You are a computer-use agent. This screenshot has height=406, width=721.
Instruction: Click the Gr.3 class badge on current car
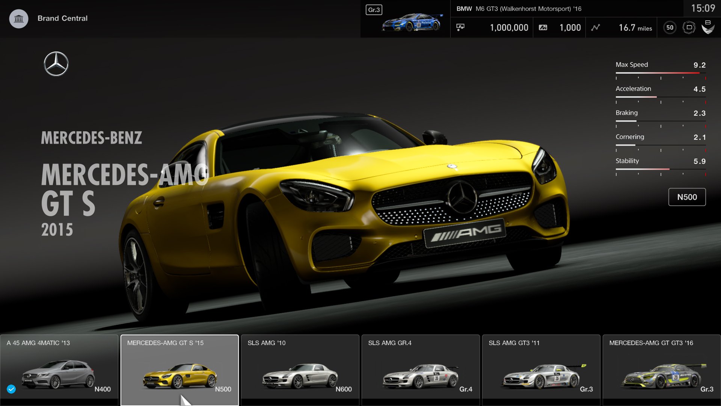373,10
